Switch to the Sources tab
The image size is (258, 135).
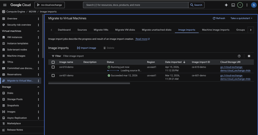pyautogui.click(x=82, y=30)
